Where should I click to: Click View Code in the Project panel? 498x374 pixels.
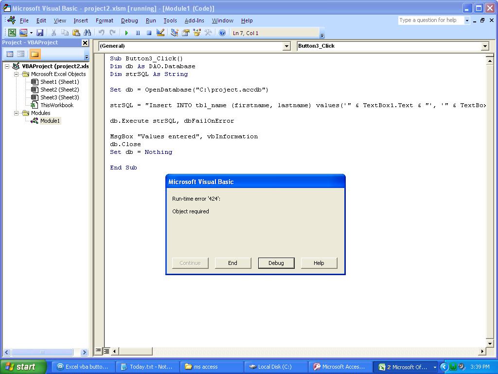pyautogui.click(x=10, y=54)
